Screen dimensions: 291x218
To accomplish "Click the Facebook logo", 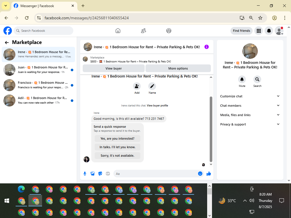I will coord(8,31).
